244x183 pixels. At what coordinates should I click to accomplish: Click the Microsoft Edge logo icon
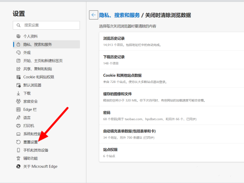(x=19, y=166)
